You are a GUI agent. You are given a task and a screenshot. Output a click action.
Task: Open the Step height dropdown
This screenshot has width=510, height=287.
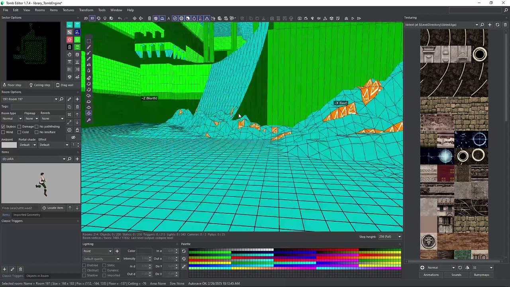tap(390, 237)
